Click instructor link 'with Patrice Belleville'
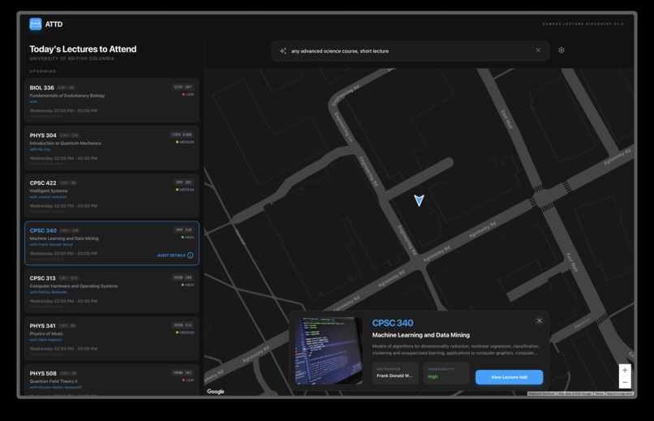The width and height of the screenshot is (654, 421). pos(49,292)
